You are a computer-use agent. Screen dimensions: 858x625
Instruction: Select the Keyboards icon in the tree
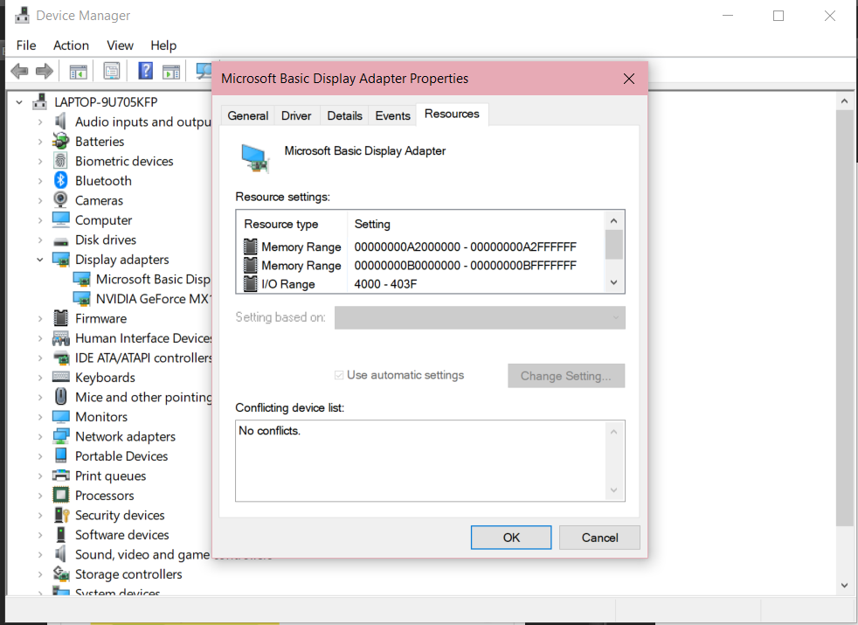61,377
